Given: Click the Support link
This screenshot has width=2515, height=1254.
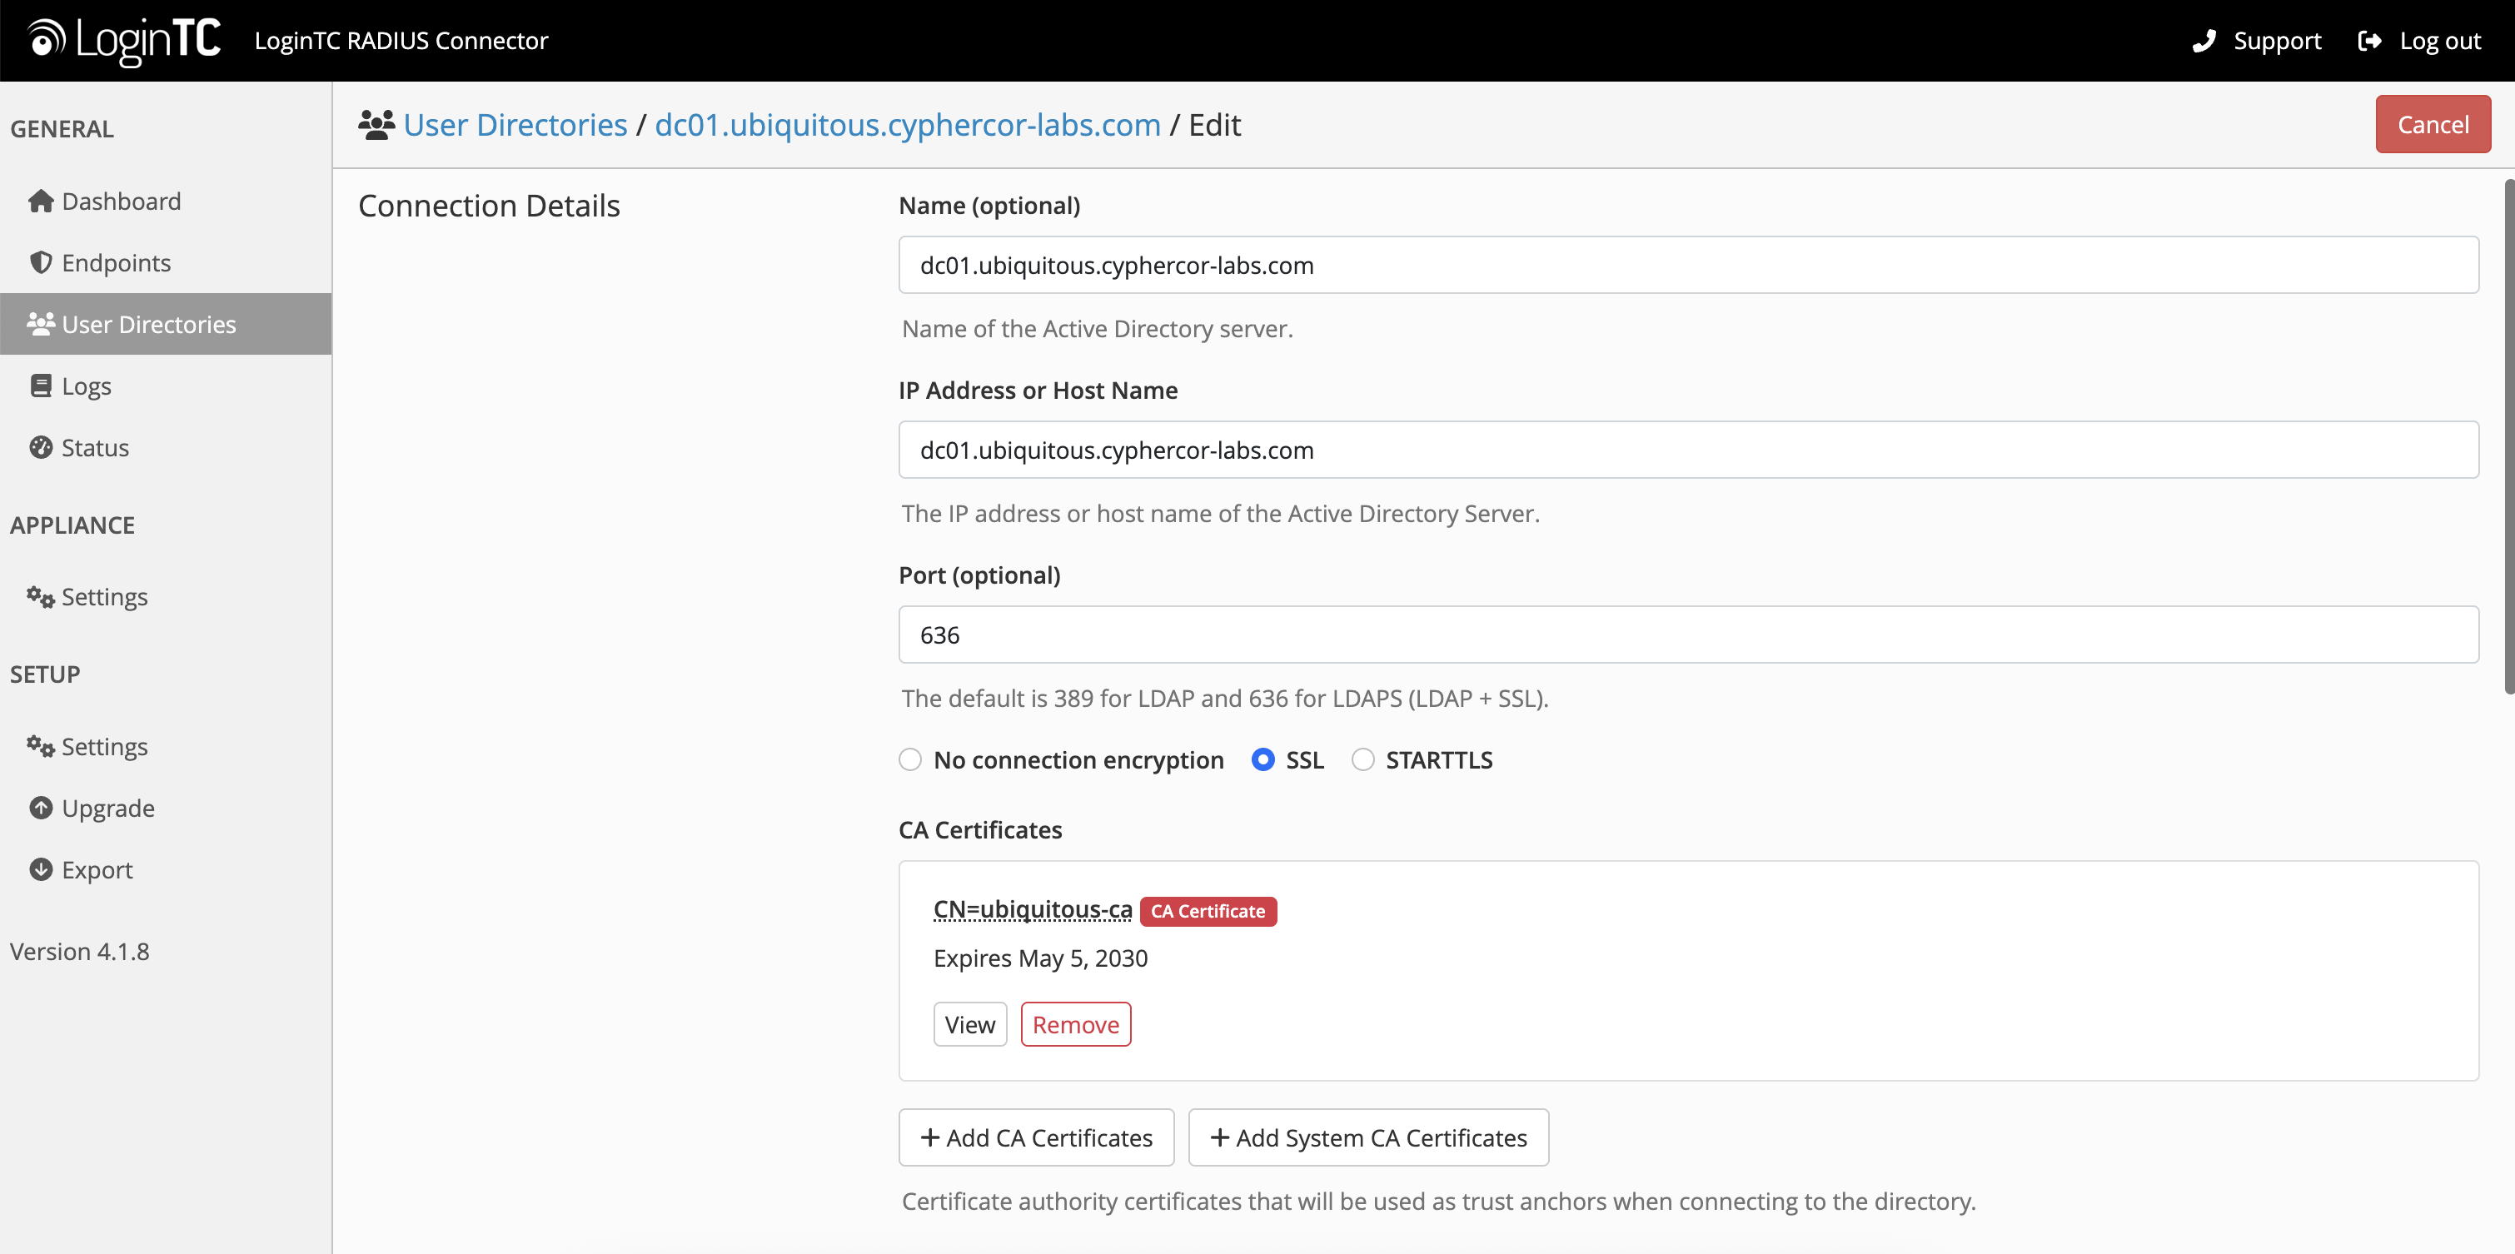Looking at the screenshot, I should pos(2256,41).
